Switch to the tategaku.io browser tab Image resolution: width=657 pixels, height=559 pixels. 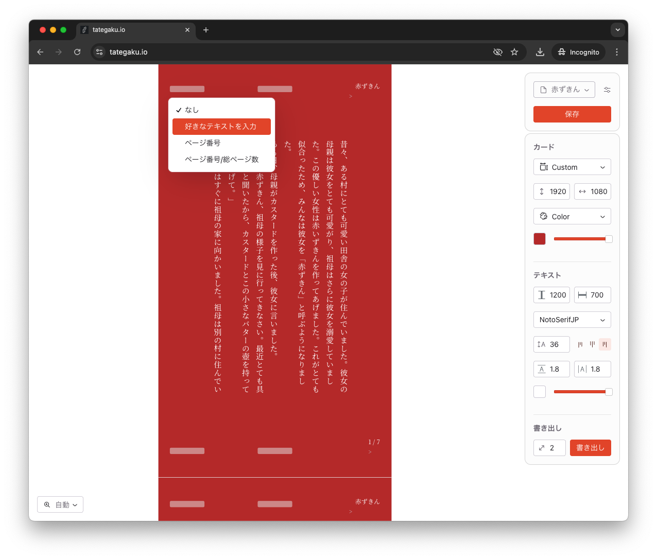(130, 30)
